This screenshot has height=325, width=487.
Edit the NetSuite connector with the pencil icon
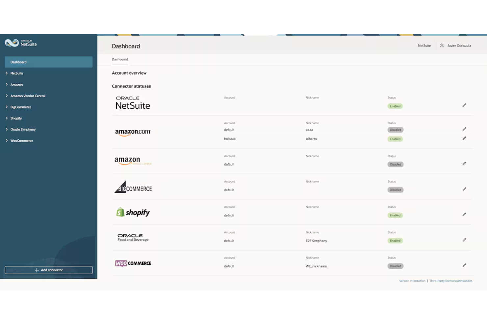pos(464,105)
